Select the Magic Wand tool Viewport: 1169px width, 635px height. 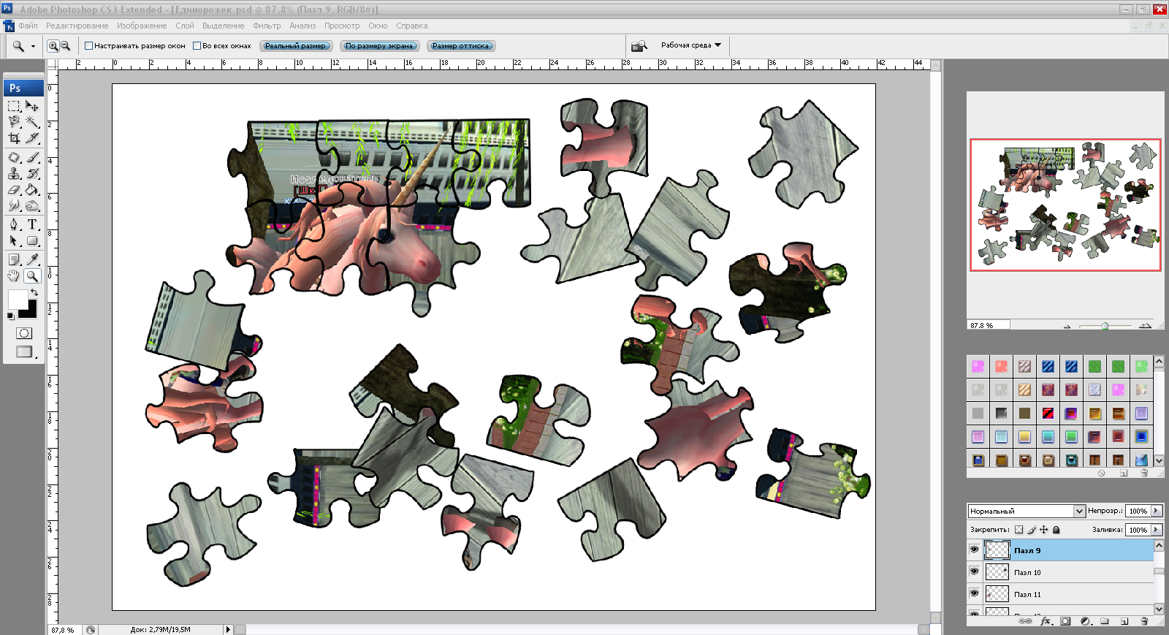tap(32, 122)
